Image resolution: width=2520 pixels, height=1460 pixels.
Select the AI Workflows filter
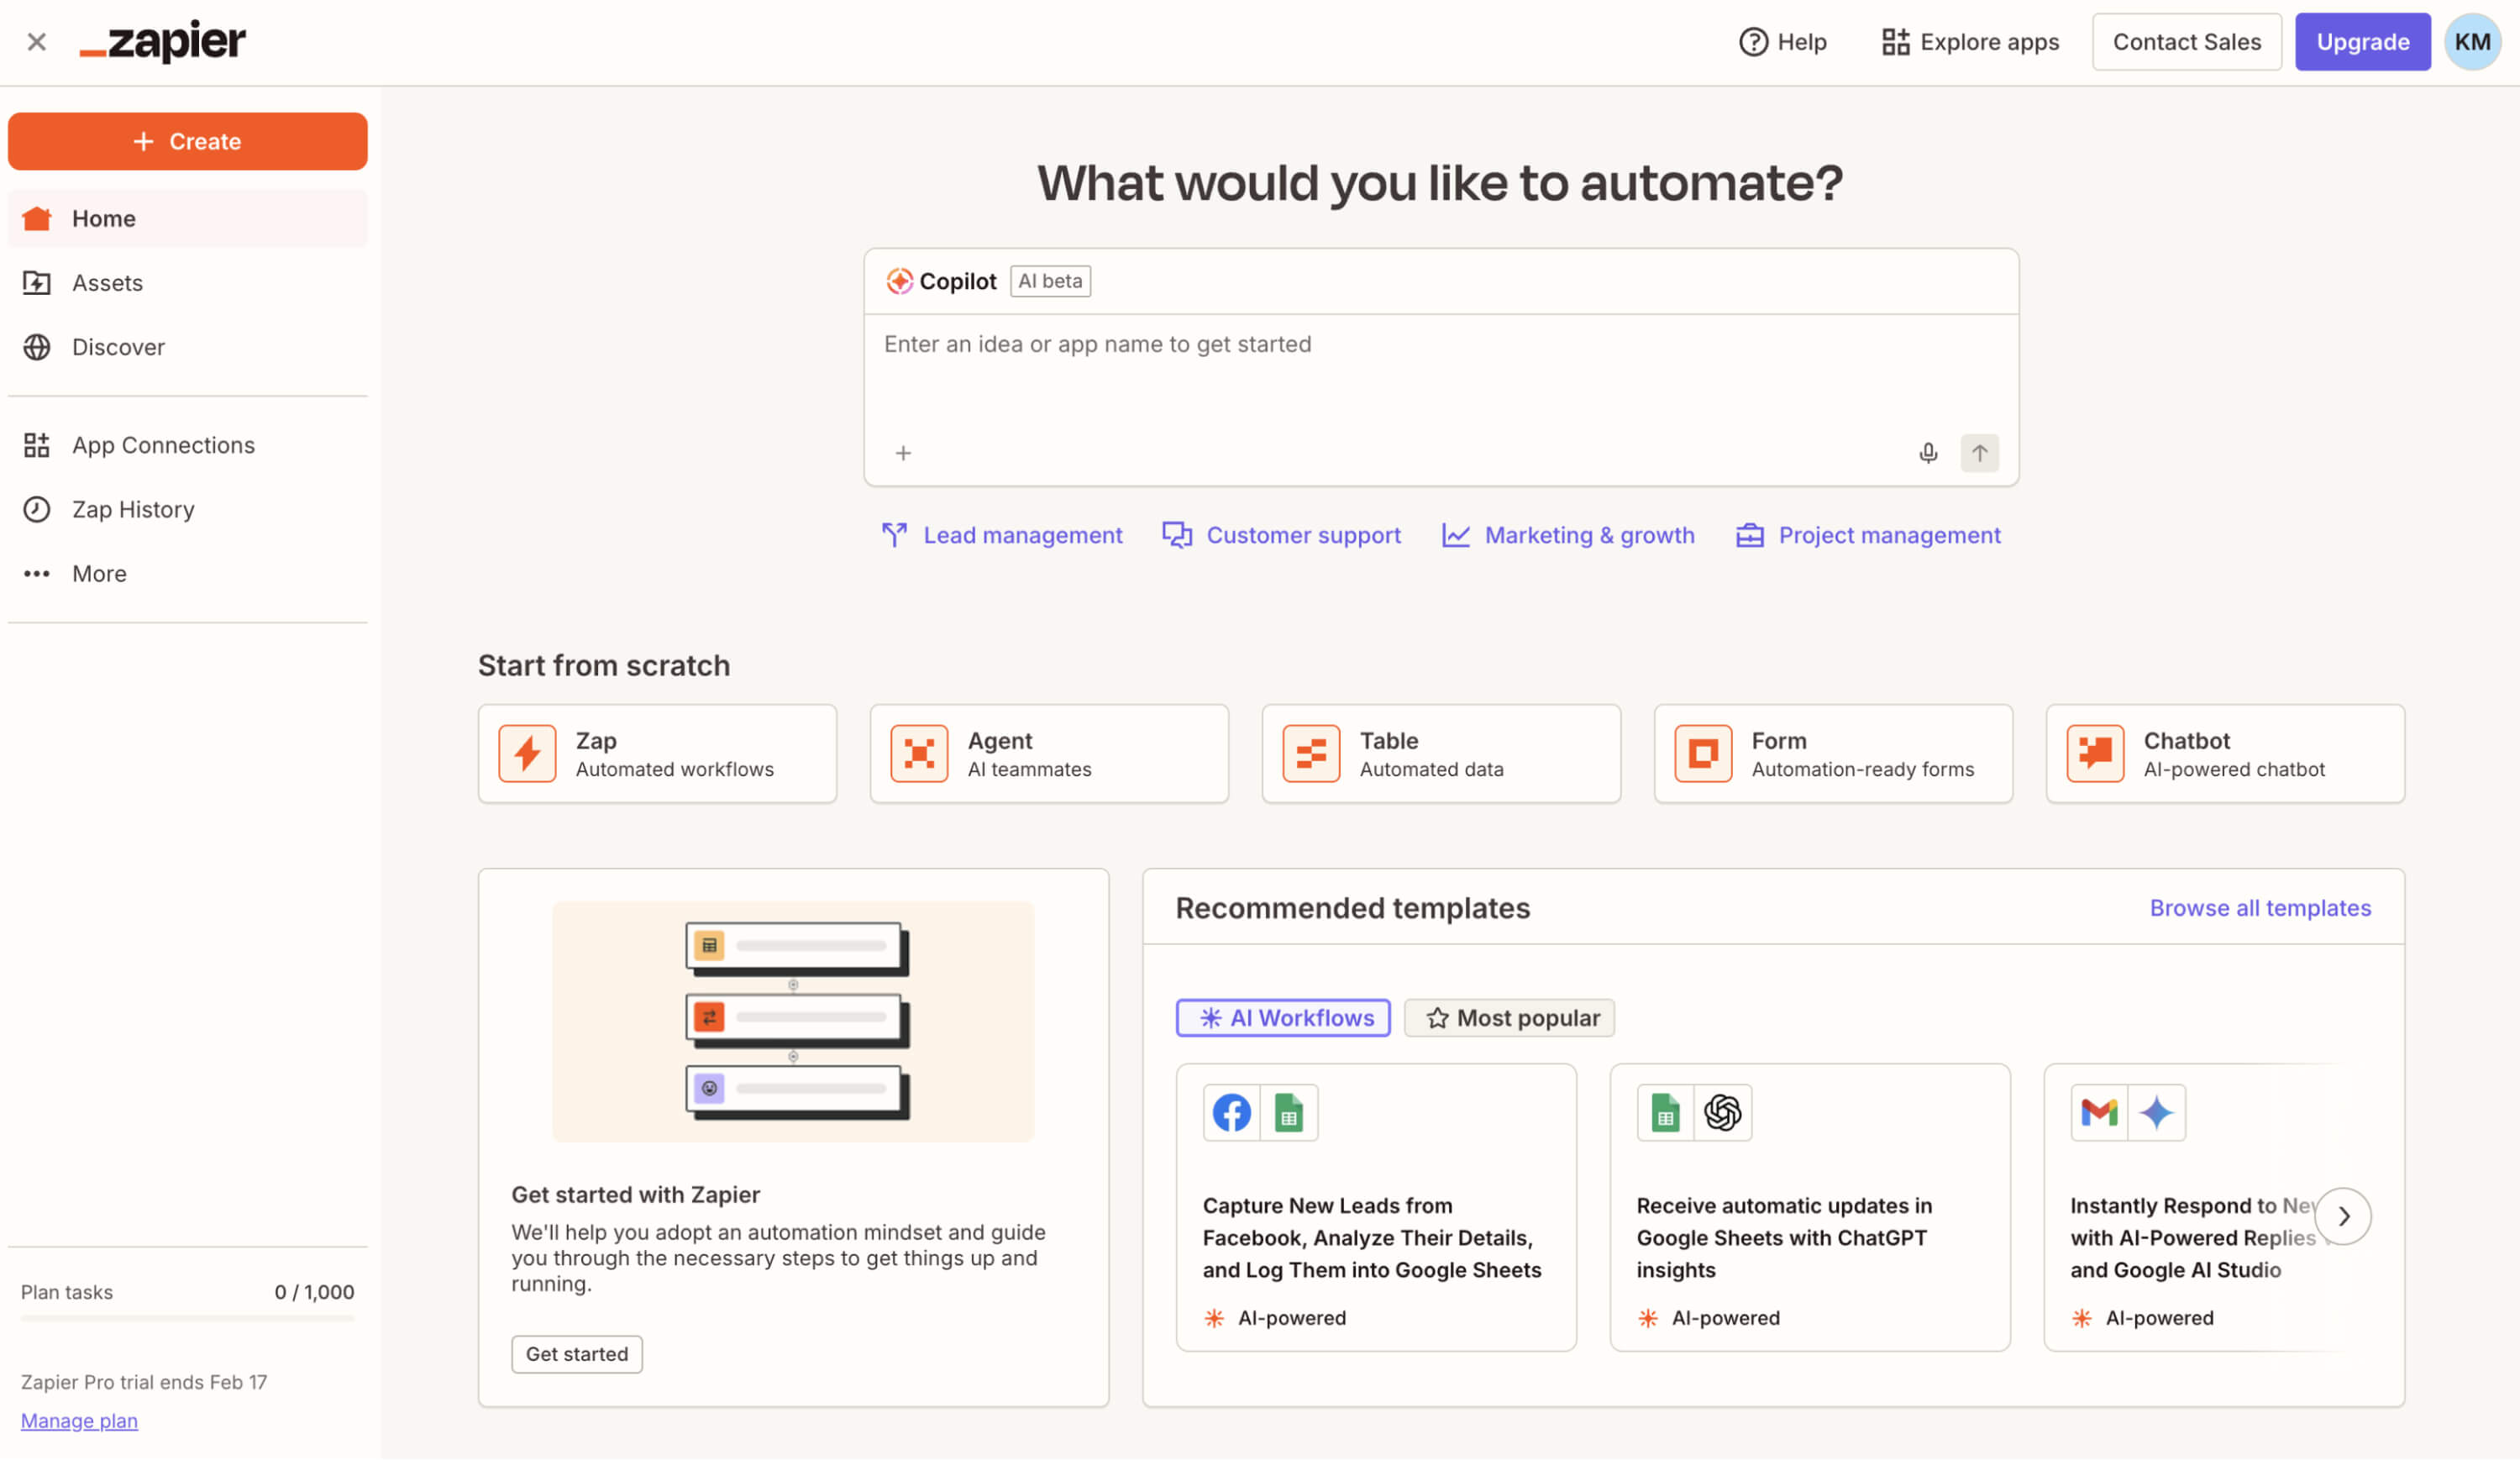click(1283, 1018)
